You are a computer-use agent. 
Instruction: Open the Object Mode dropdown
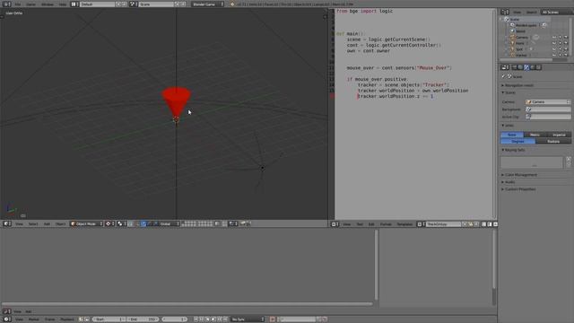[x=87, y=223]
